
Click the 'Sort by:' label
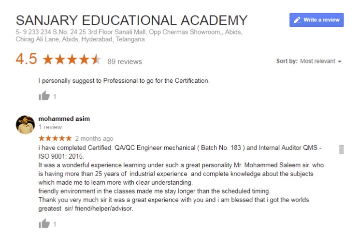287,61
